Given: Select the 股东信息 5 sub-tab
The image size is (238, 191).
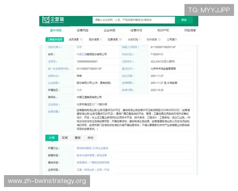Looking at the screenshot, I should pos(95,40).
